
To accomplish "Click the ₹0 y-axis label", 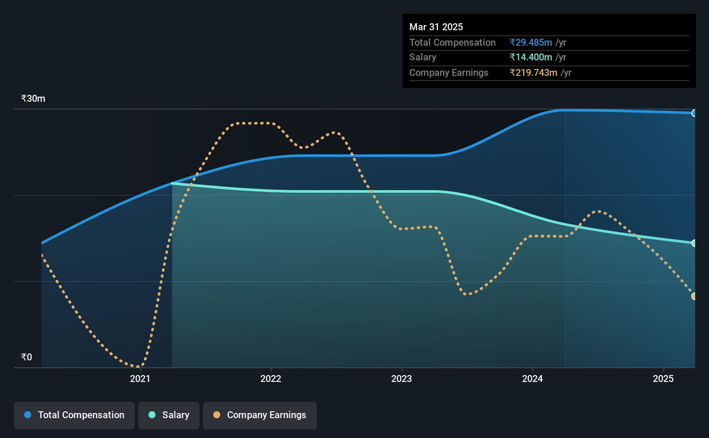I will [26, 357].
